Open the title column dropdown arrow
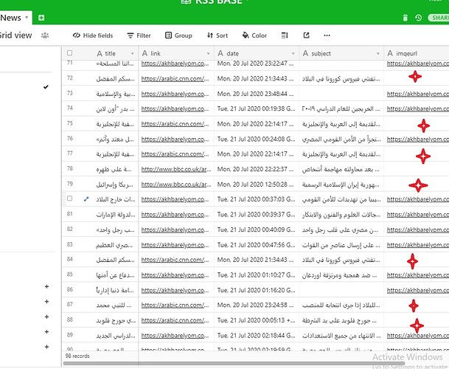449x369 pixels. coord(132,54)
